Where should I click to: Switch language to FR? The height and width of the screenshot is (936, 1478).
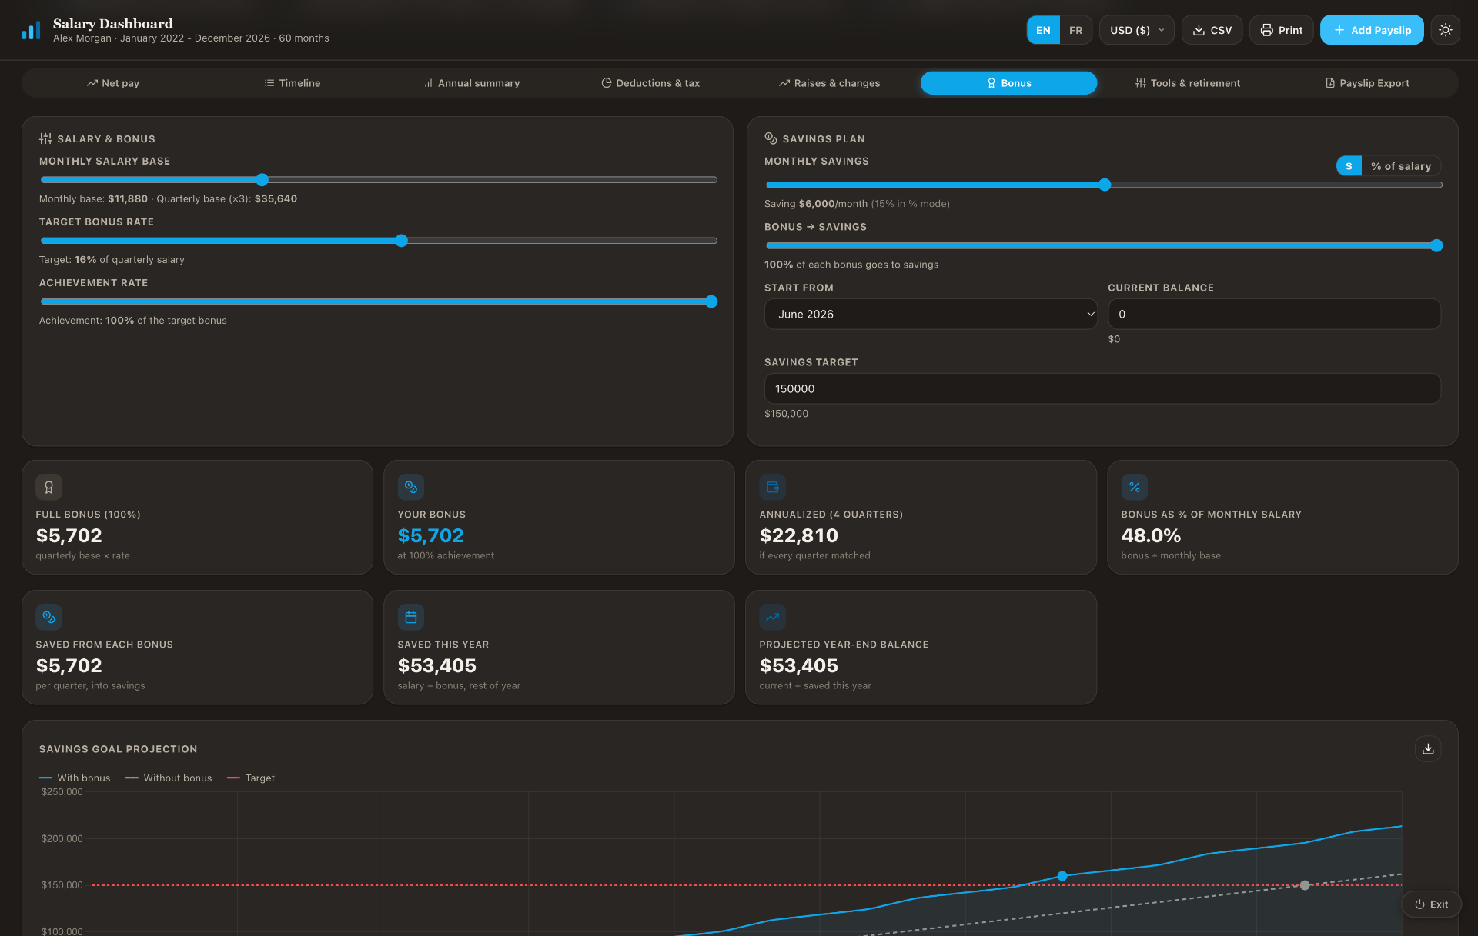coord(1075,30)
